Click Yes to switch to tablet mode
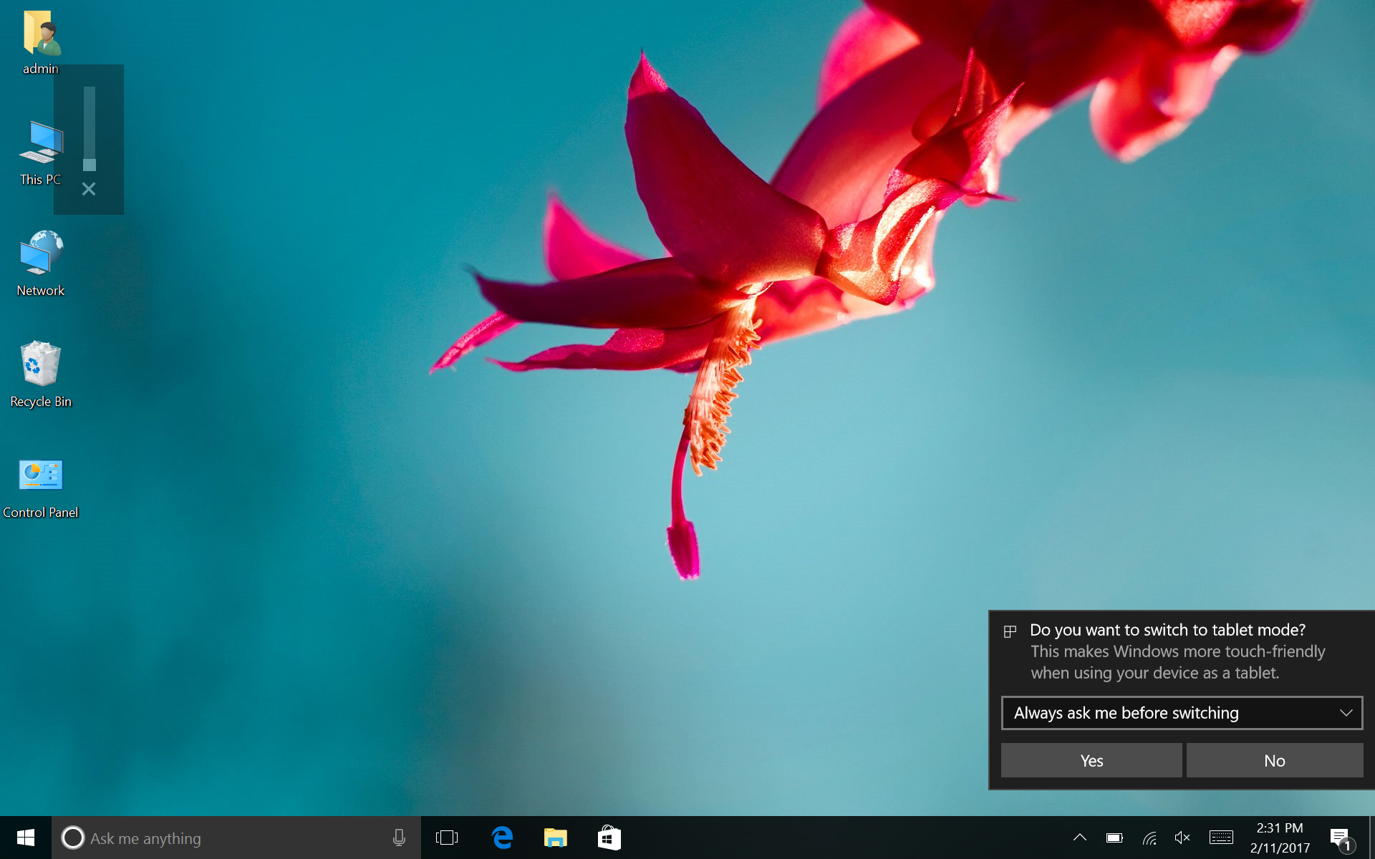 [1091, 760]
